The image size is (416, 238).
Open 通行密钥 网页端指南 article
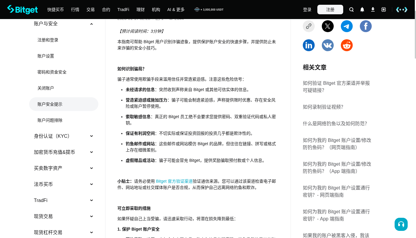pyautogui.click(x=336, y=191)
